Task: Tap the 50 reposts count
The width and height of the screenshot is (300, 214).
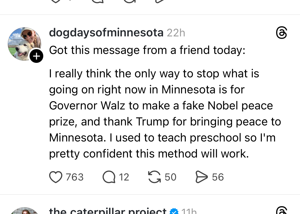Action: click(x=170, y=177)
